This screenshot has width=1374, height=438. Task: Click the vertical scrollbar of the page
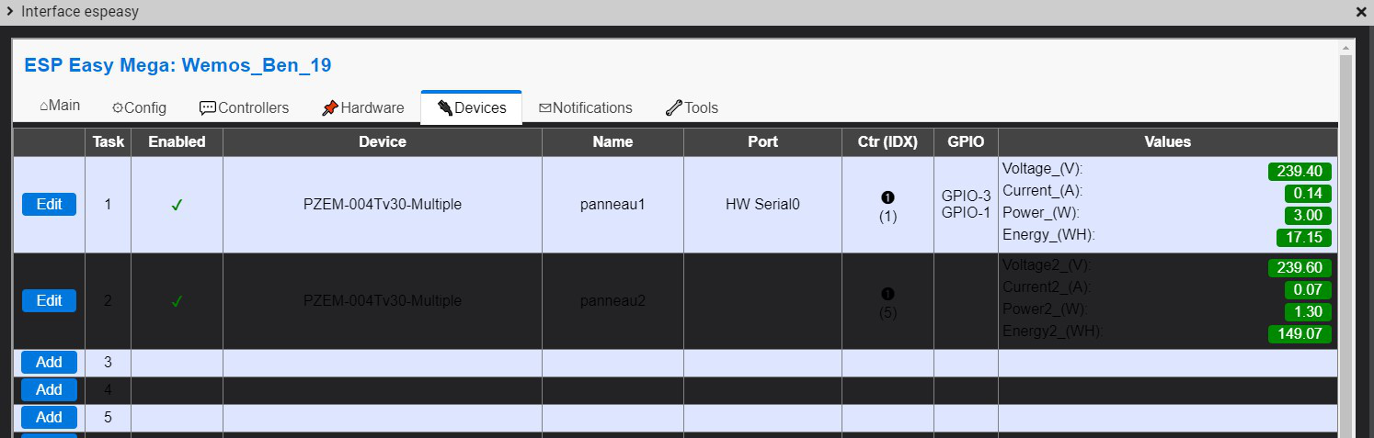click(x=1346, y=239)
